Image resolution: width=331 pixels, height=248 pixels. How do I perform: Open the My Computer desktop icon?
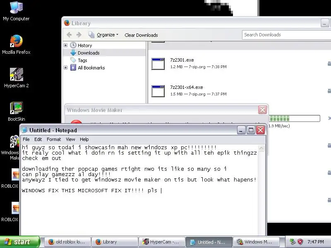click(x=16, y=11)
